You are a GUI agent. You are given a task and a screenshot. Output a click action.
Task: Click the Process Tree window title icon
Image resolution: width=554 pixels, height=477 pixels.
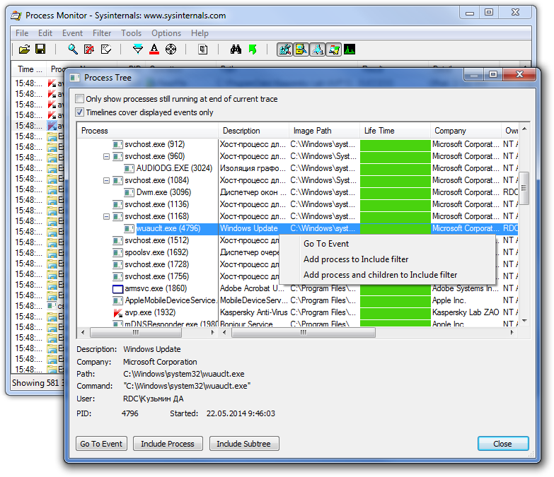coord(74,78)
